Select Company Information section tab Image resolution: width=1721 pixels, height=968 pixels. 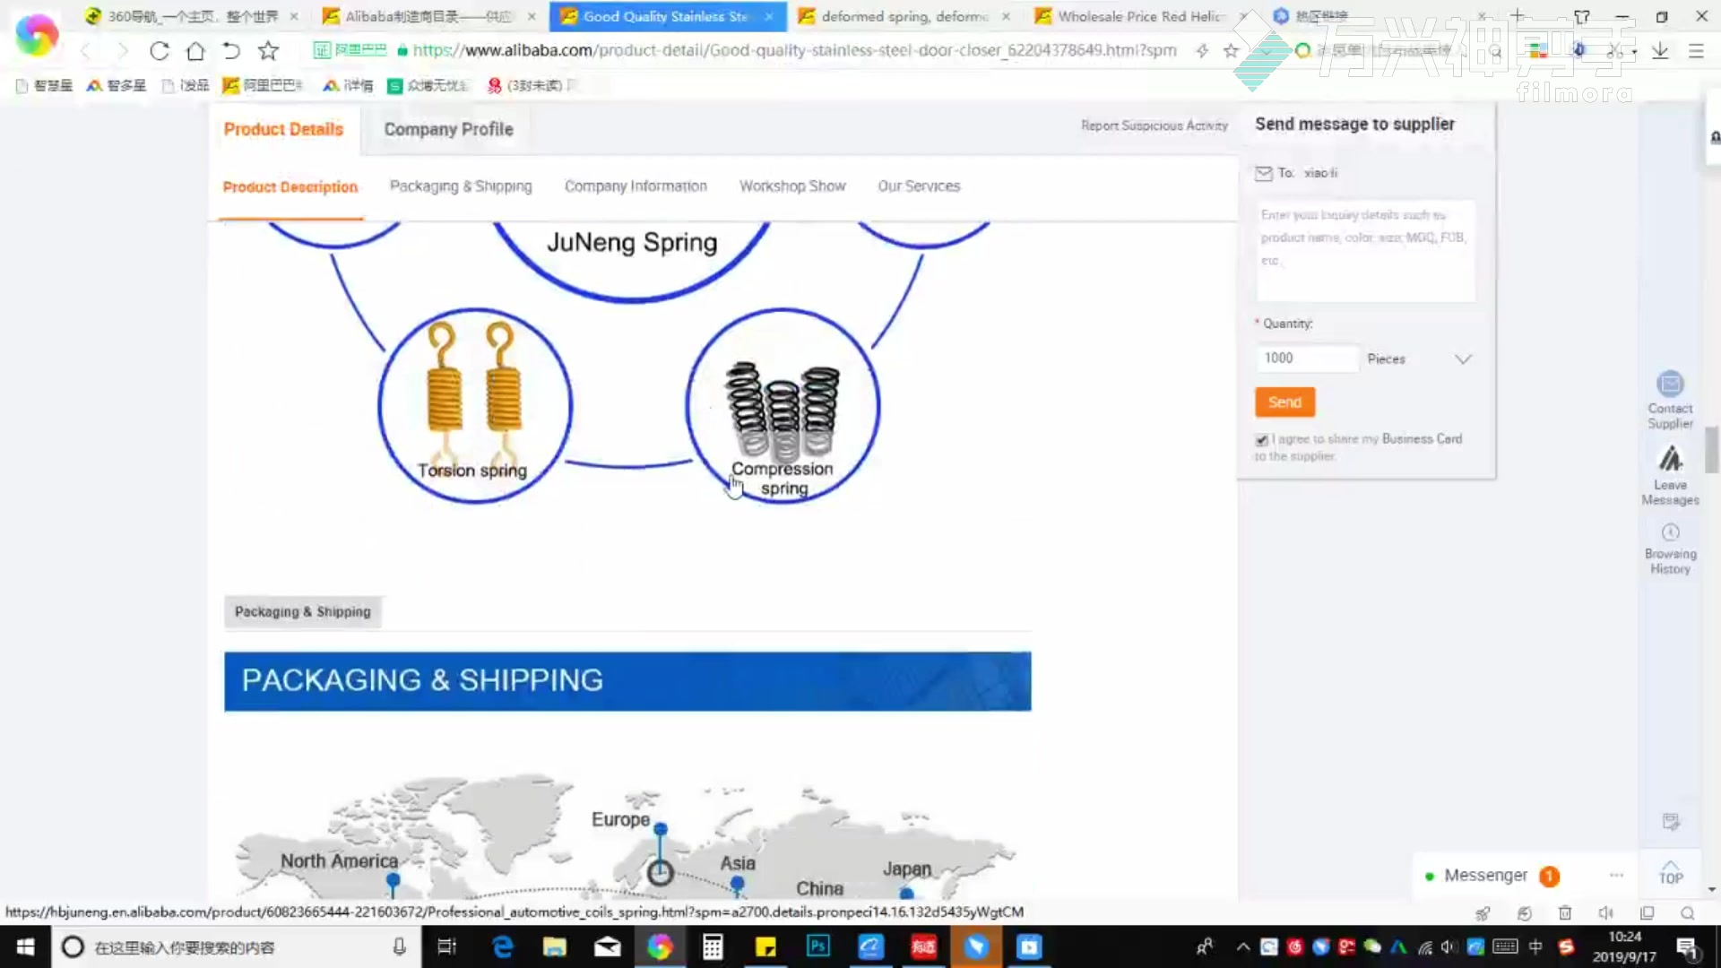point(636,186)
